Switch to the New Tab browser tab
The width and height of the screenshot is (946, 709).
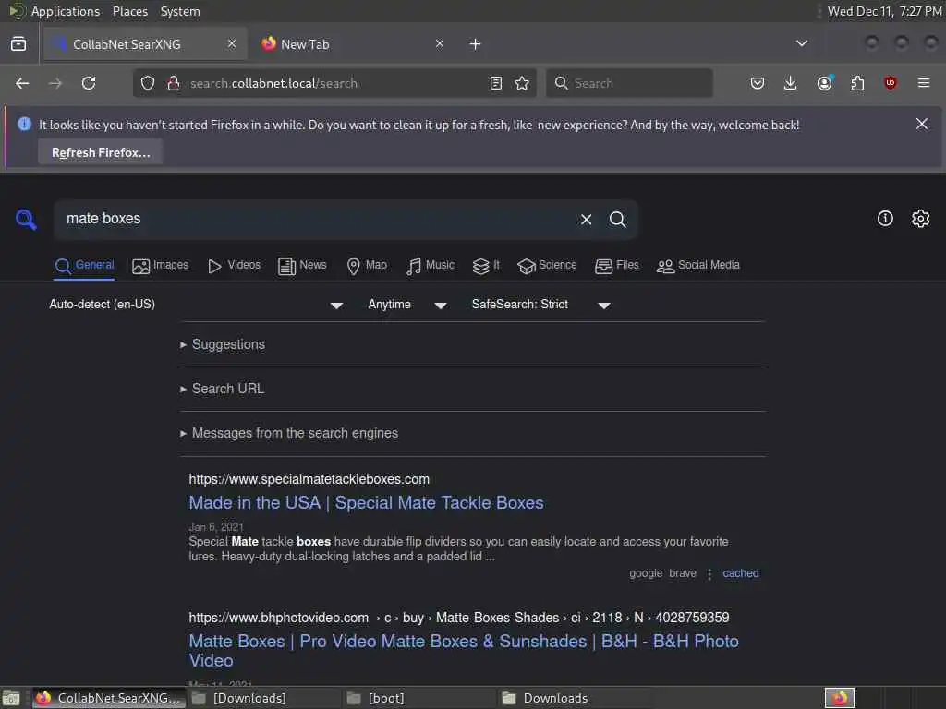[350, 44]
